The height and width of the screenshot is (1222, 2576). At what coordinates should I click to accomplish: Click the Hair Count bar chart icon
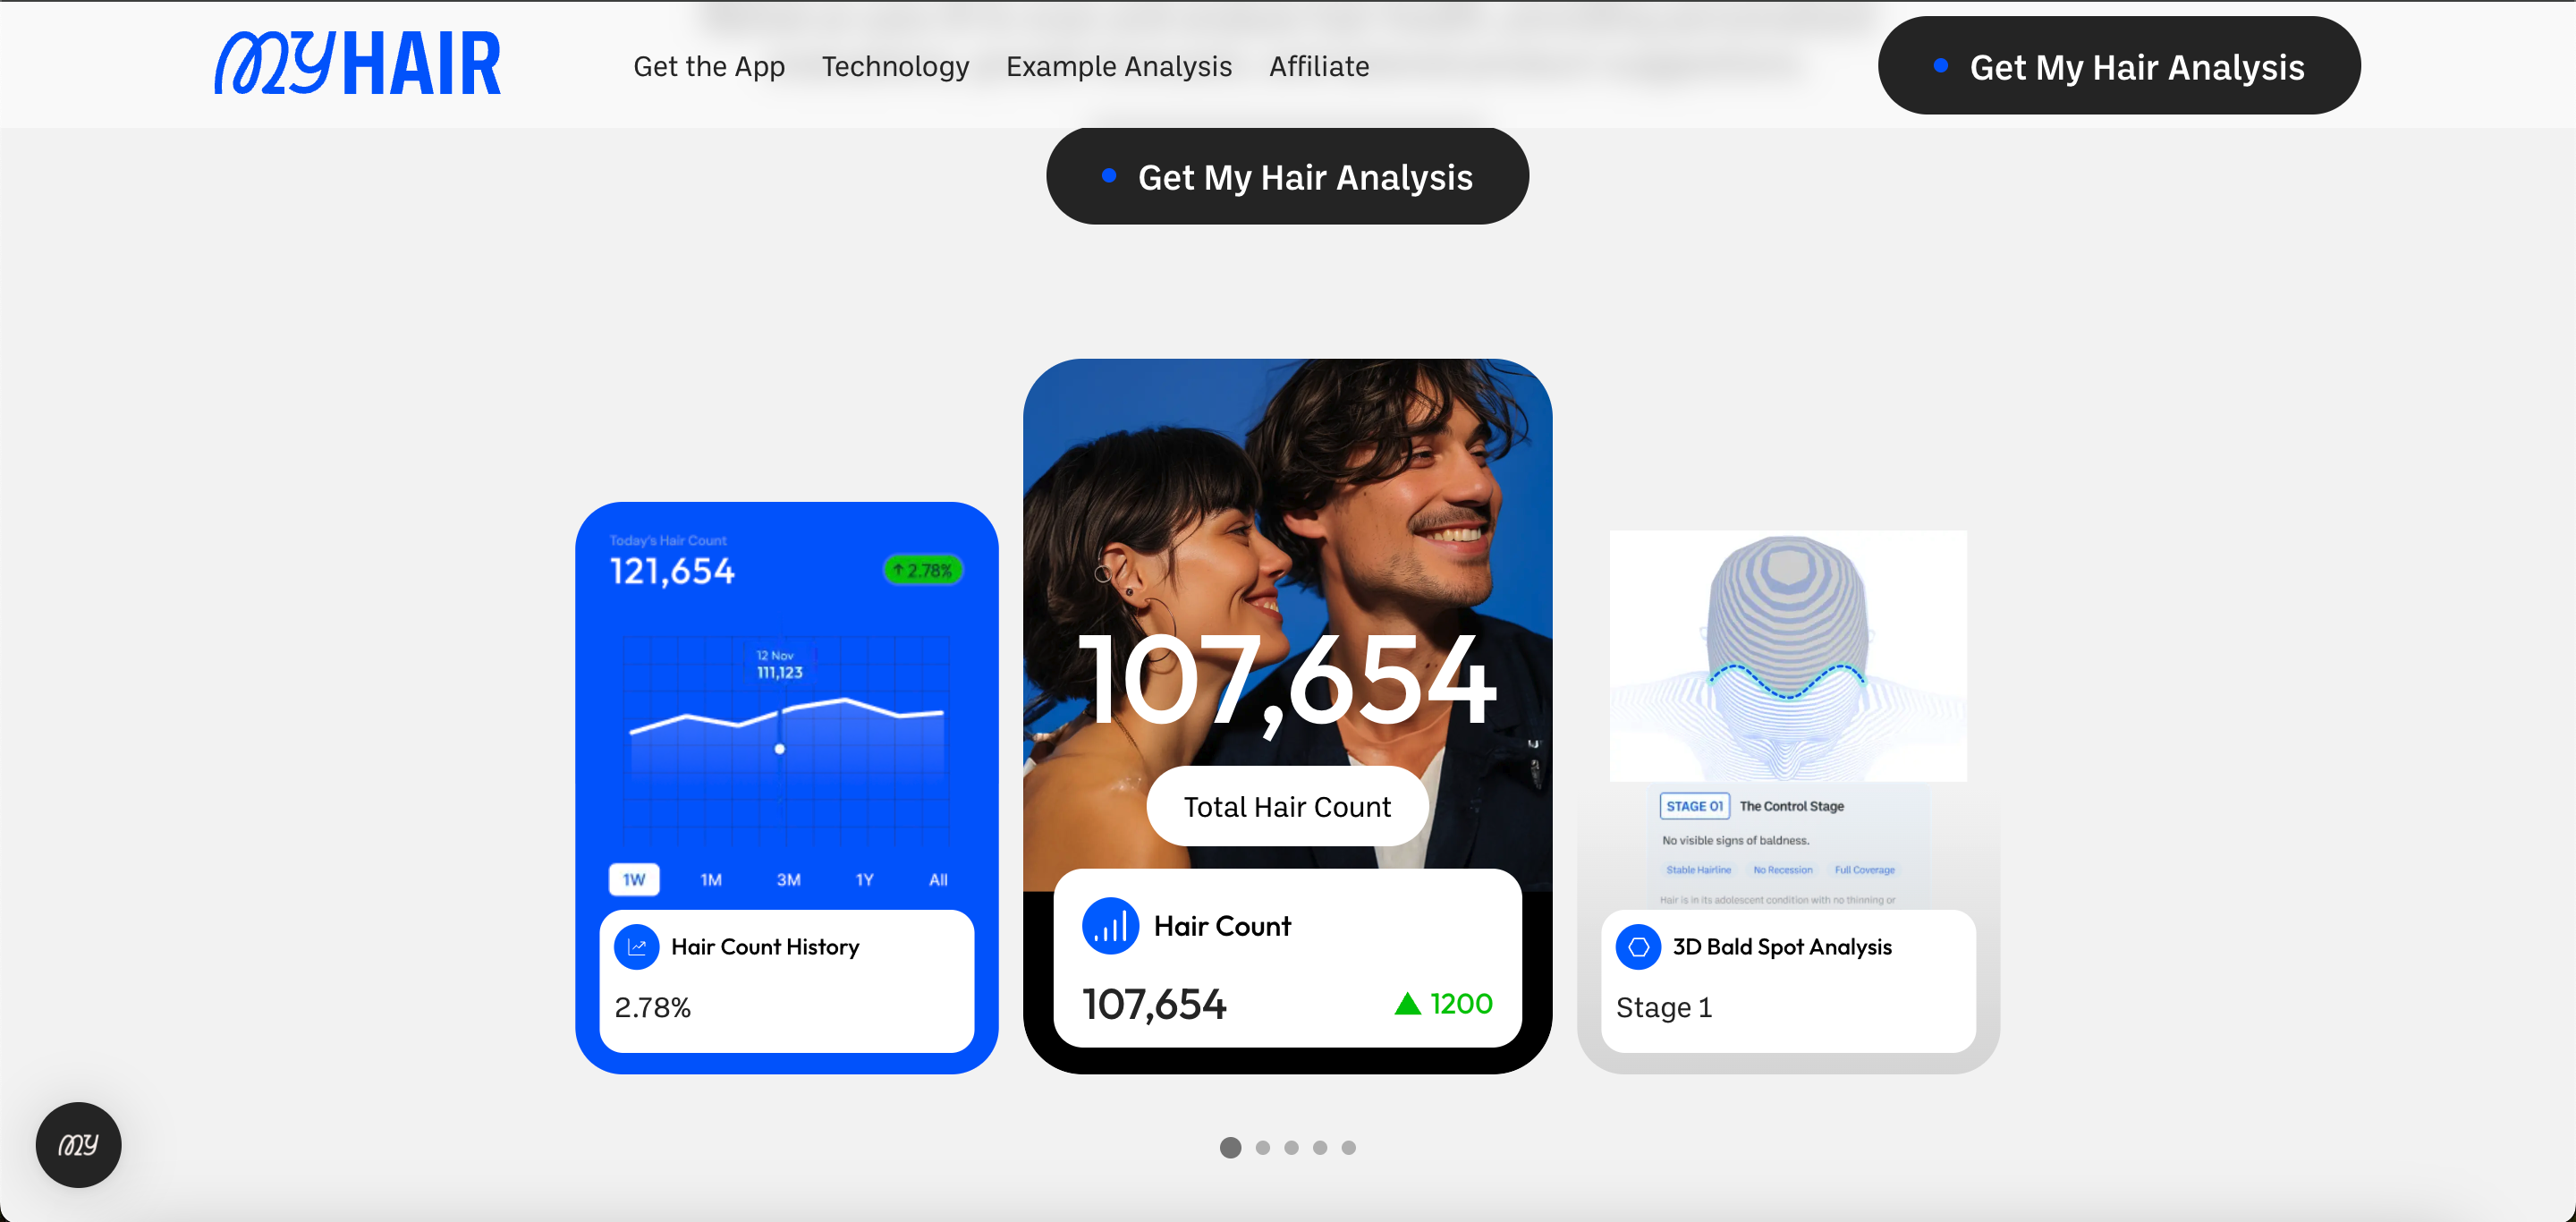(x=1110, y=926)
